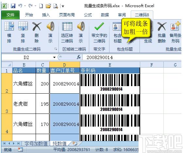Screen dimensions: 183x153
Task: Redo the last action
Action: 30,6
